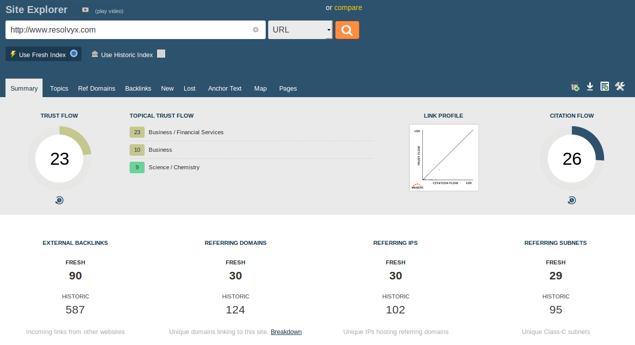
Task: Click the REFERRING SUBNETS heading
Action: (x=556, y=243)
